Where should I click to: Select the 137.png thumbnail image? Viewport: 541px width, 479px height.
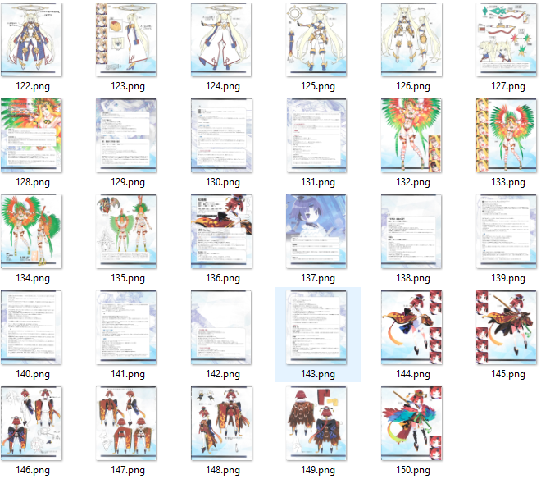(316, 232)
